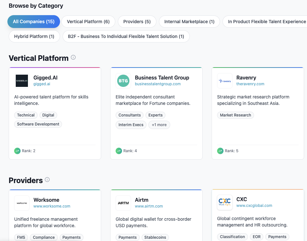The height and width of the screenshot is (241, 307).
Task: Click the Payments tag on Airtm card
Action: (128, 237)
